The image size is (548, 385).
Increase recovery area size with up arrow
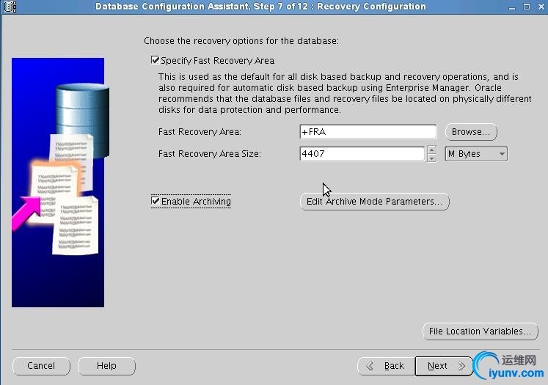tap(431, 150)
